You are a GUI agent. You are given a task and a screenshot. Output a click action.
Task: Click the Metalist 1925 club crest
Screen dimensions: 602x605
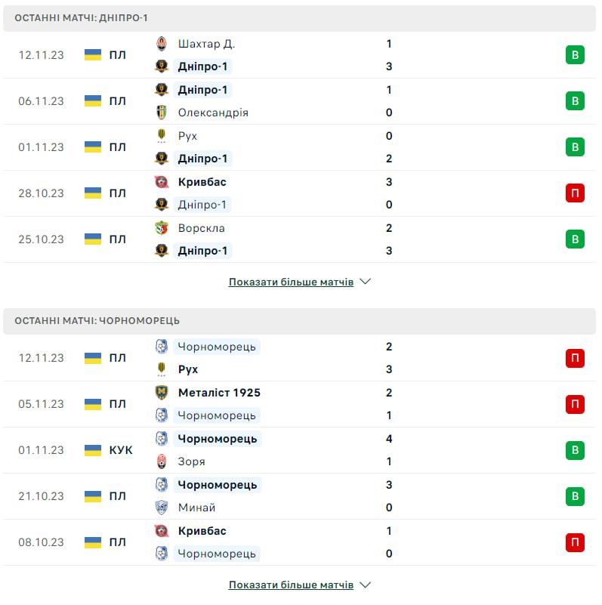tap(162, 393)
